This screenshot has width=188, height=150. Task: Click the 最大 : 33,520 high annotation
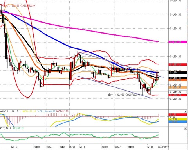point(19,6)
